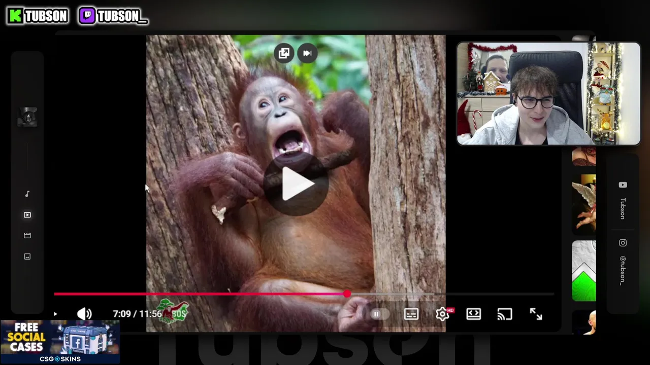The image size is (650, 365).
Task: Click the red scrubber handle on the progress bar
Action: coord(347,294)
